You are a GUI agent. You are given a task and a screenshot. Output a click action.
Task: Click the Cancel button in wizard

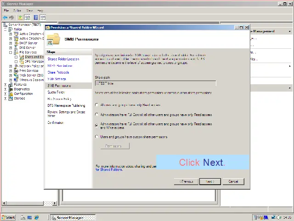click(x=233, y=181)
